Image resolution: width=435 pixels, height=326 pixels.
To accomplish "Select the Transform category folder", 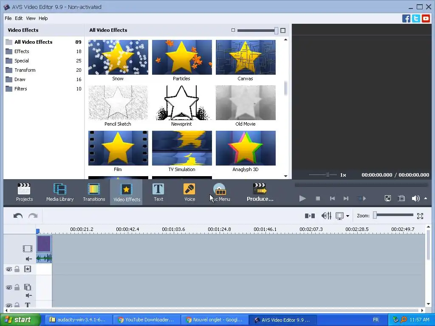I will (44, 70).
